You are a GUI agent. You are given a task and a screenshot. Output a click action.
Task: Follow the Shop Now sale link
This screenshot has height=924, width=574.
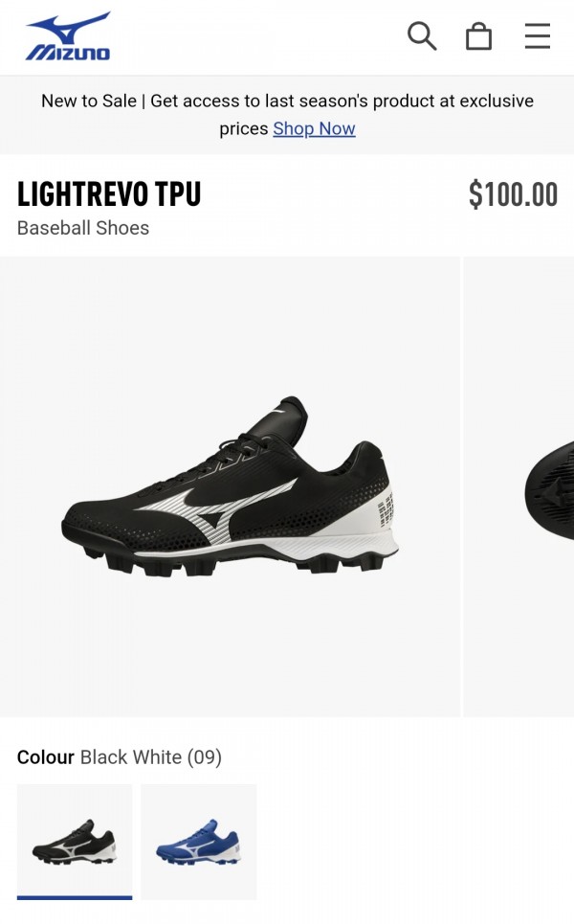[314, 128]
